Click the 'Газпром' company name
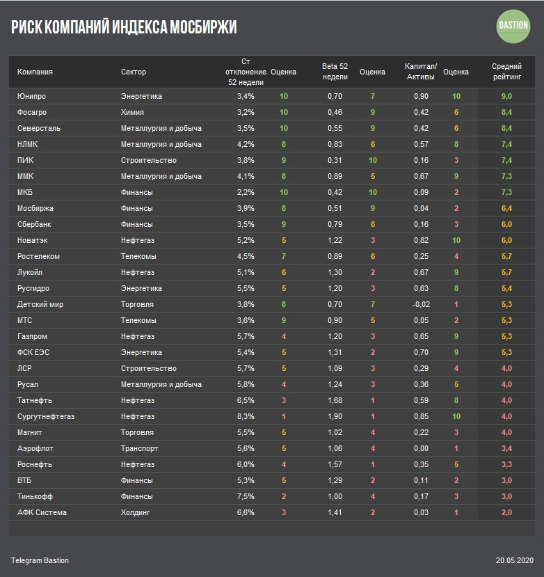This screenshot has height=577, width=544. pos(33,336)
